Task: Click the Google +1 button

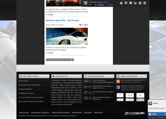Action: tap(120, 100)
